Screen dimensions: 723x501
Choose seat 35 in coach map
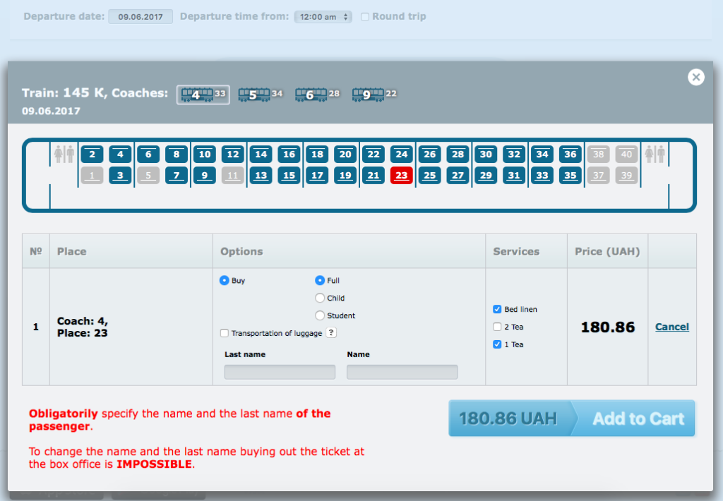pyautogui.click(x=570, y=176)
